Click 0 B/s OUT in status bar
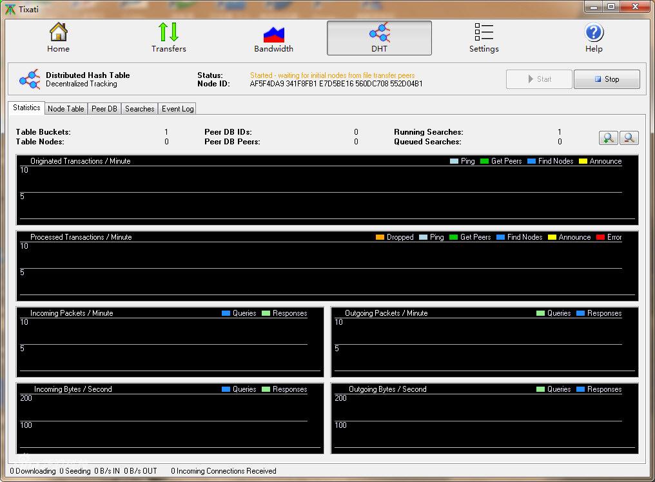 [141, 471]
